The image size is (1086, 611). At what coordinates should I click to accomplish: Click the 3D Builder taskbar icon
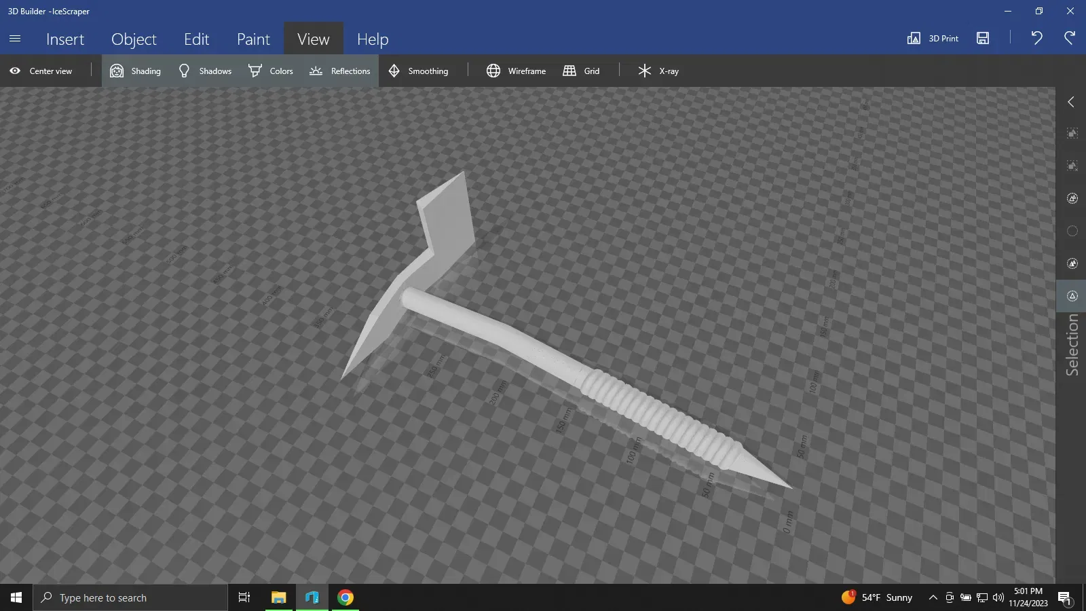312,597
